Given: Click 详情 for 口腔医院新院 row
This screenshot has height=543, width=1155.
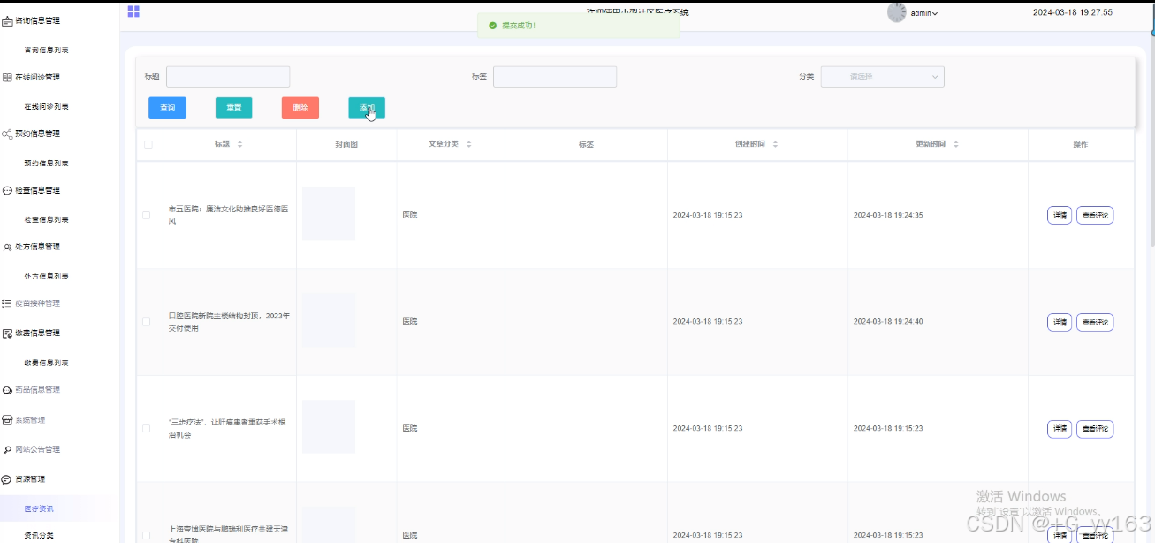Looking at the screenshot, I should pos(1060,322).
